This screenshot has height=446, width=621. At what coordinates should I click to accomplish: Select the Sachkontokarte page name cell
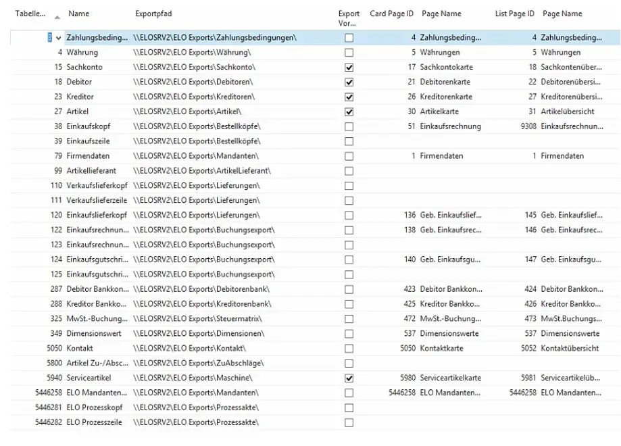click(x=447, y=67)
